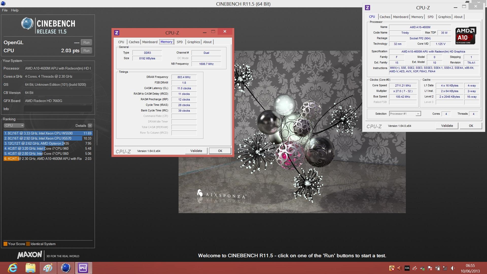Click the empty Info input field
The image size is (487, 274).
(58, 109)
